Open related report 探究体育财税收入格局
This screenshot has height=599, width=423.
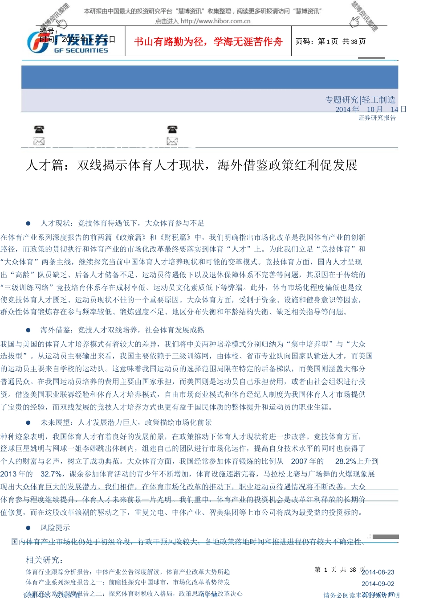[x=134, y=594]
